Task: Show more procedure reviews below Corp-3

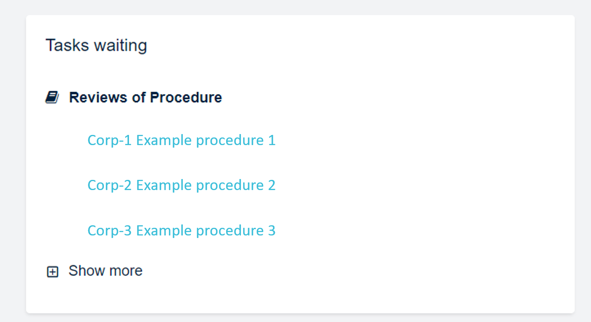Action: tap(105, 271)
